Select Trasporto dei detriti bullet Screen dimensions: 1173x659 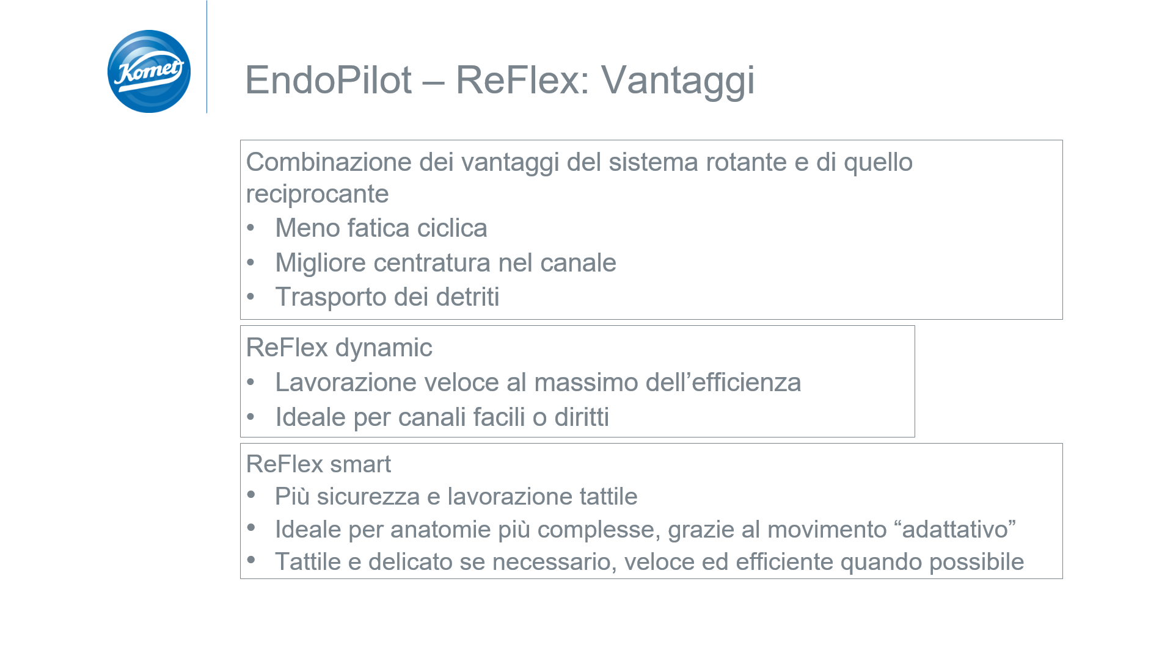point(387,297)
